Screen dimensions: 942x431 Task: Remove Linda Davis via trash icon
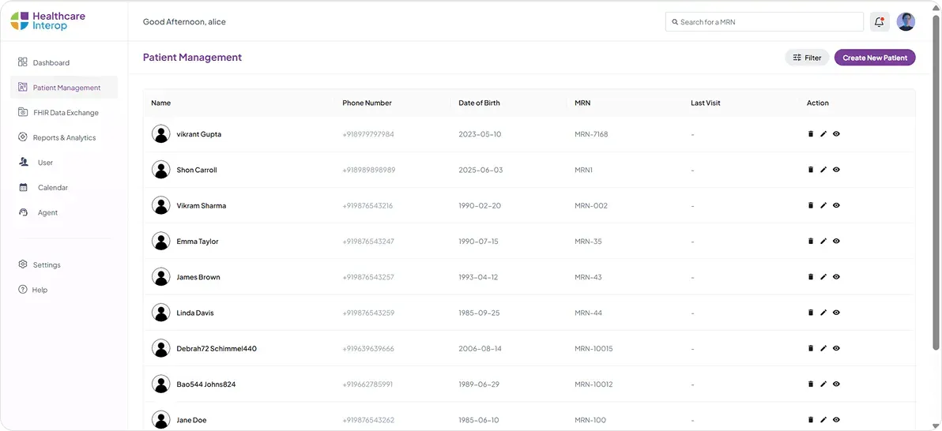coord(810,313)
